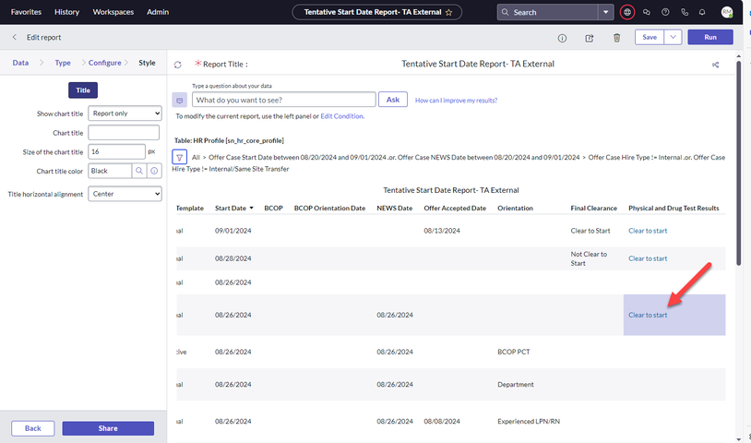Favorite the report with star icon

448,13
